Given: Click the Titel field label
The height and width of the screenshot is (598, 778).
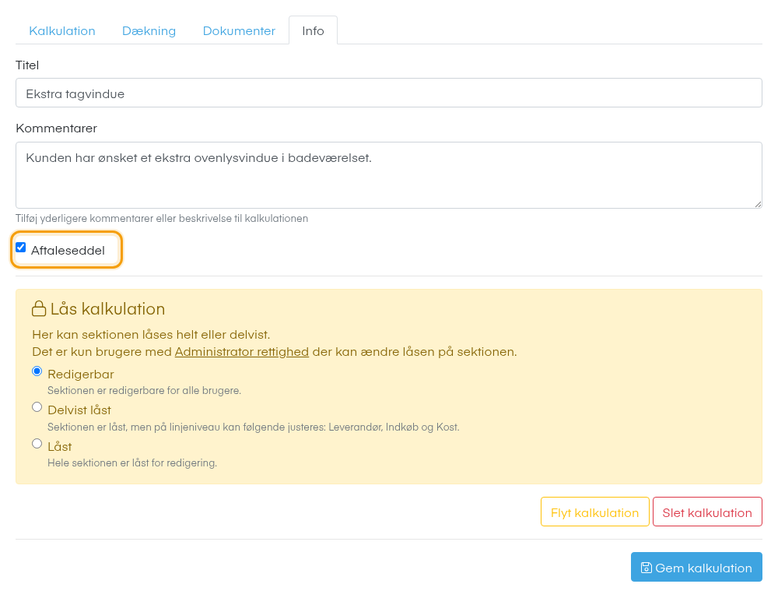Looking at the screenshot, I should (x=27, y=65).
